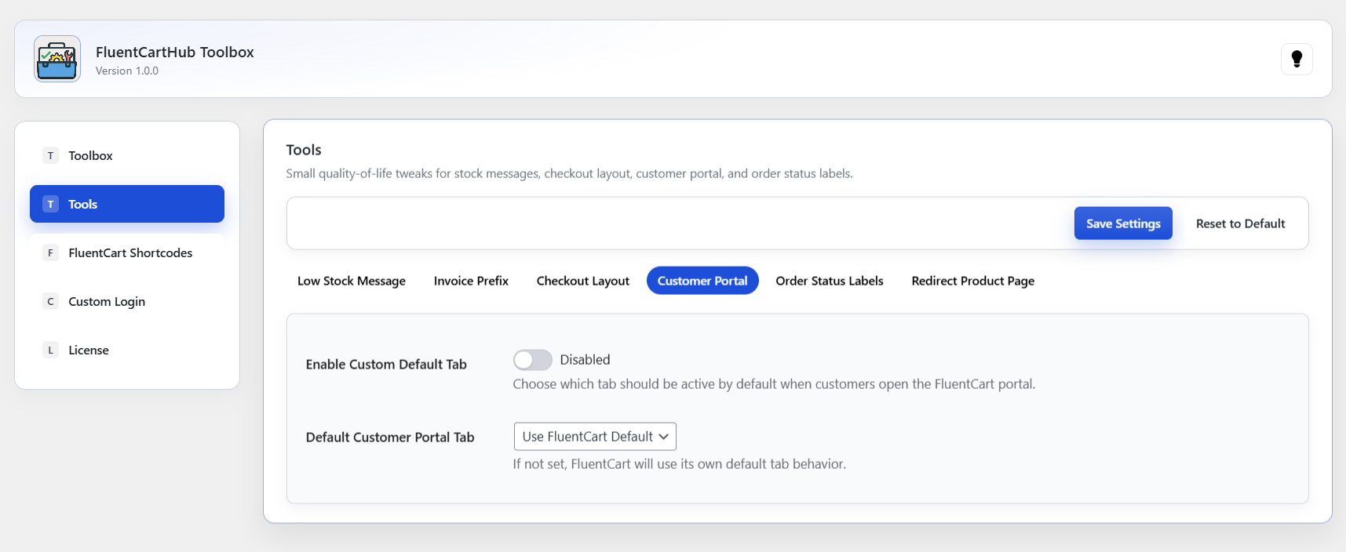Image resolution: width=1346 pixels, height=552 pixels.
Task: Open FluentCart Shortcodes in the sidebar
Action: tap(130, 252)
